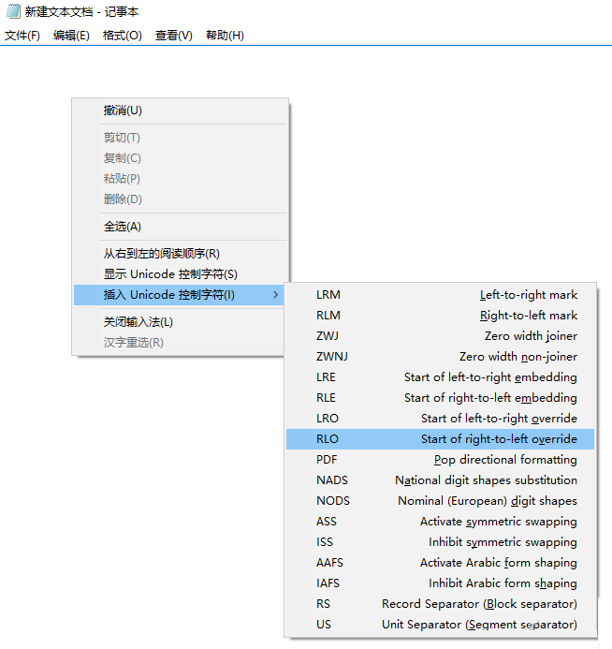Open the 查看(V) menu
Image resolution: width=612 pixels, height=649 pixels.
coord(173,36)
